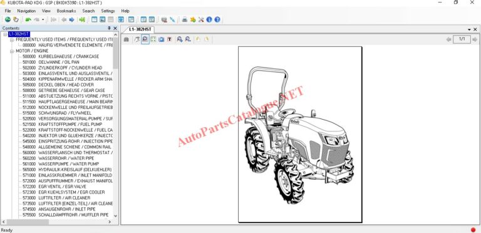
Task: Collapse the MOTOR / ENGINE tree group
Action: click(12, 51)
